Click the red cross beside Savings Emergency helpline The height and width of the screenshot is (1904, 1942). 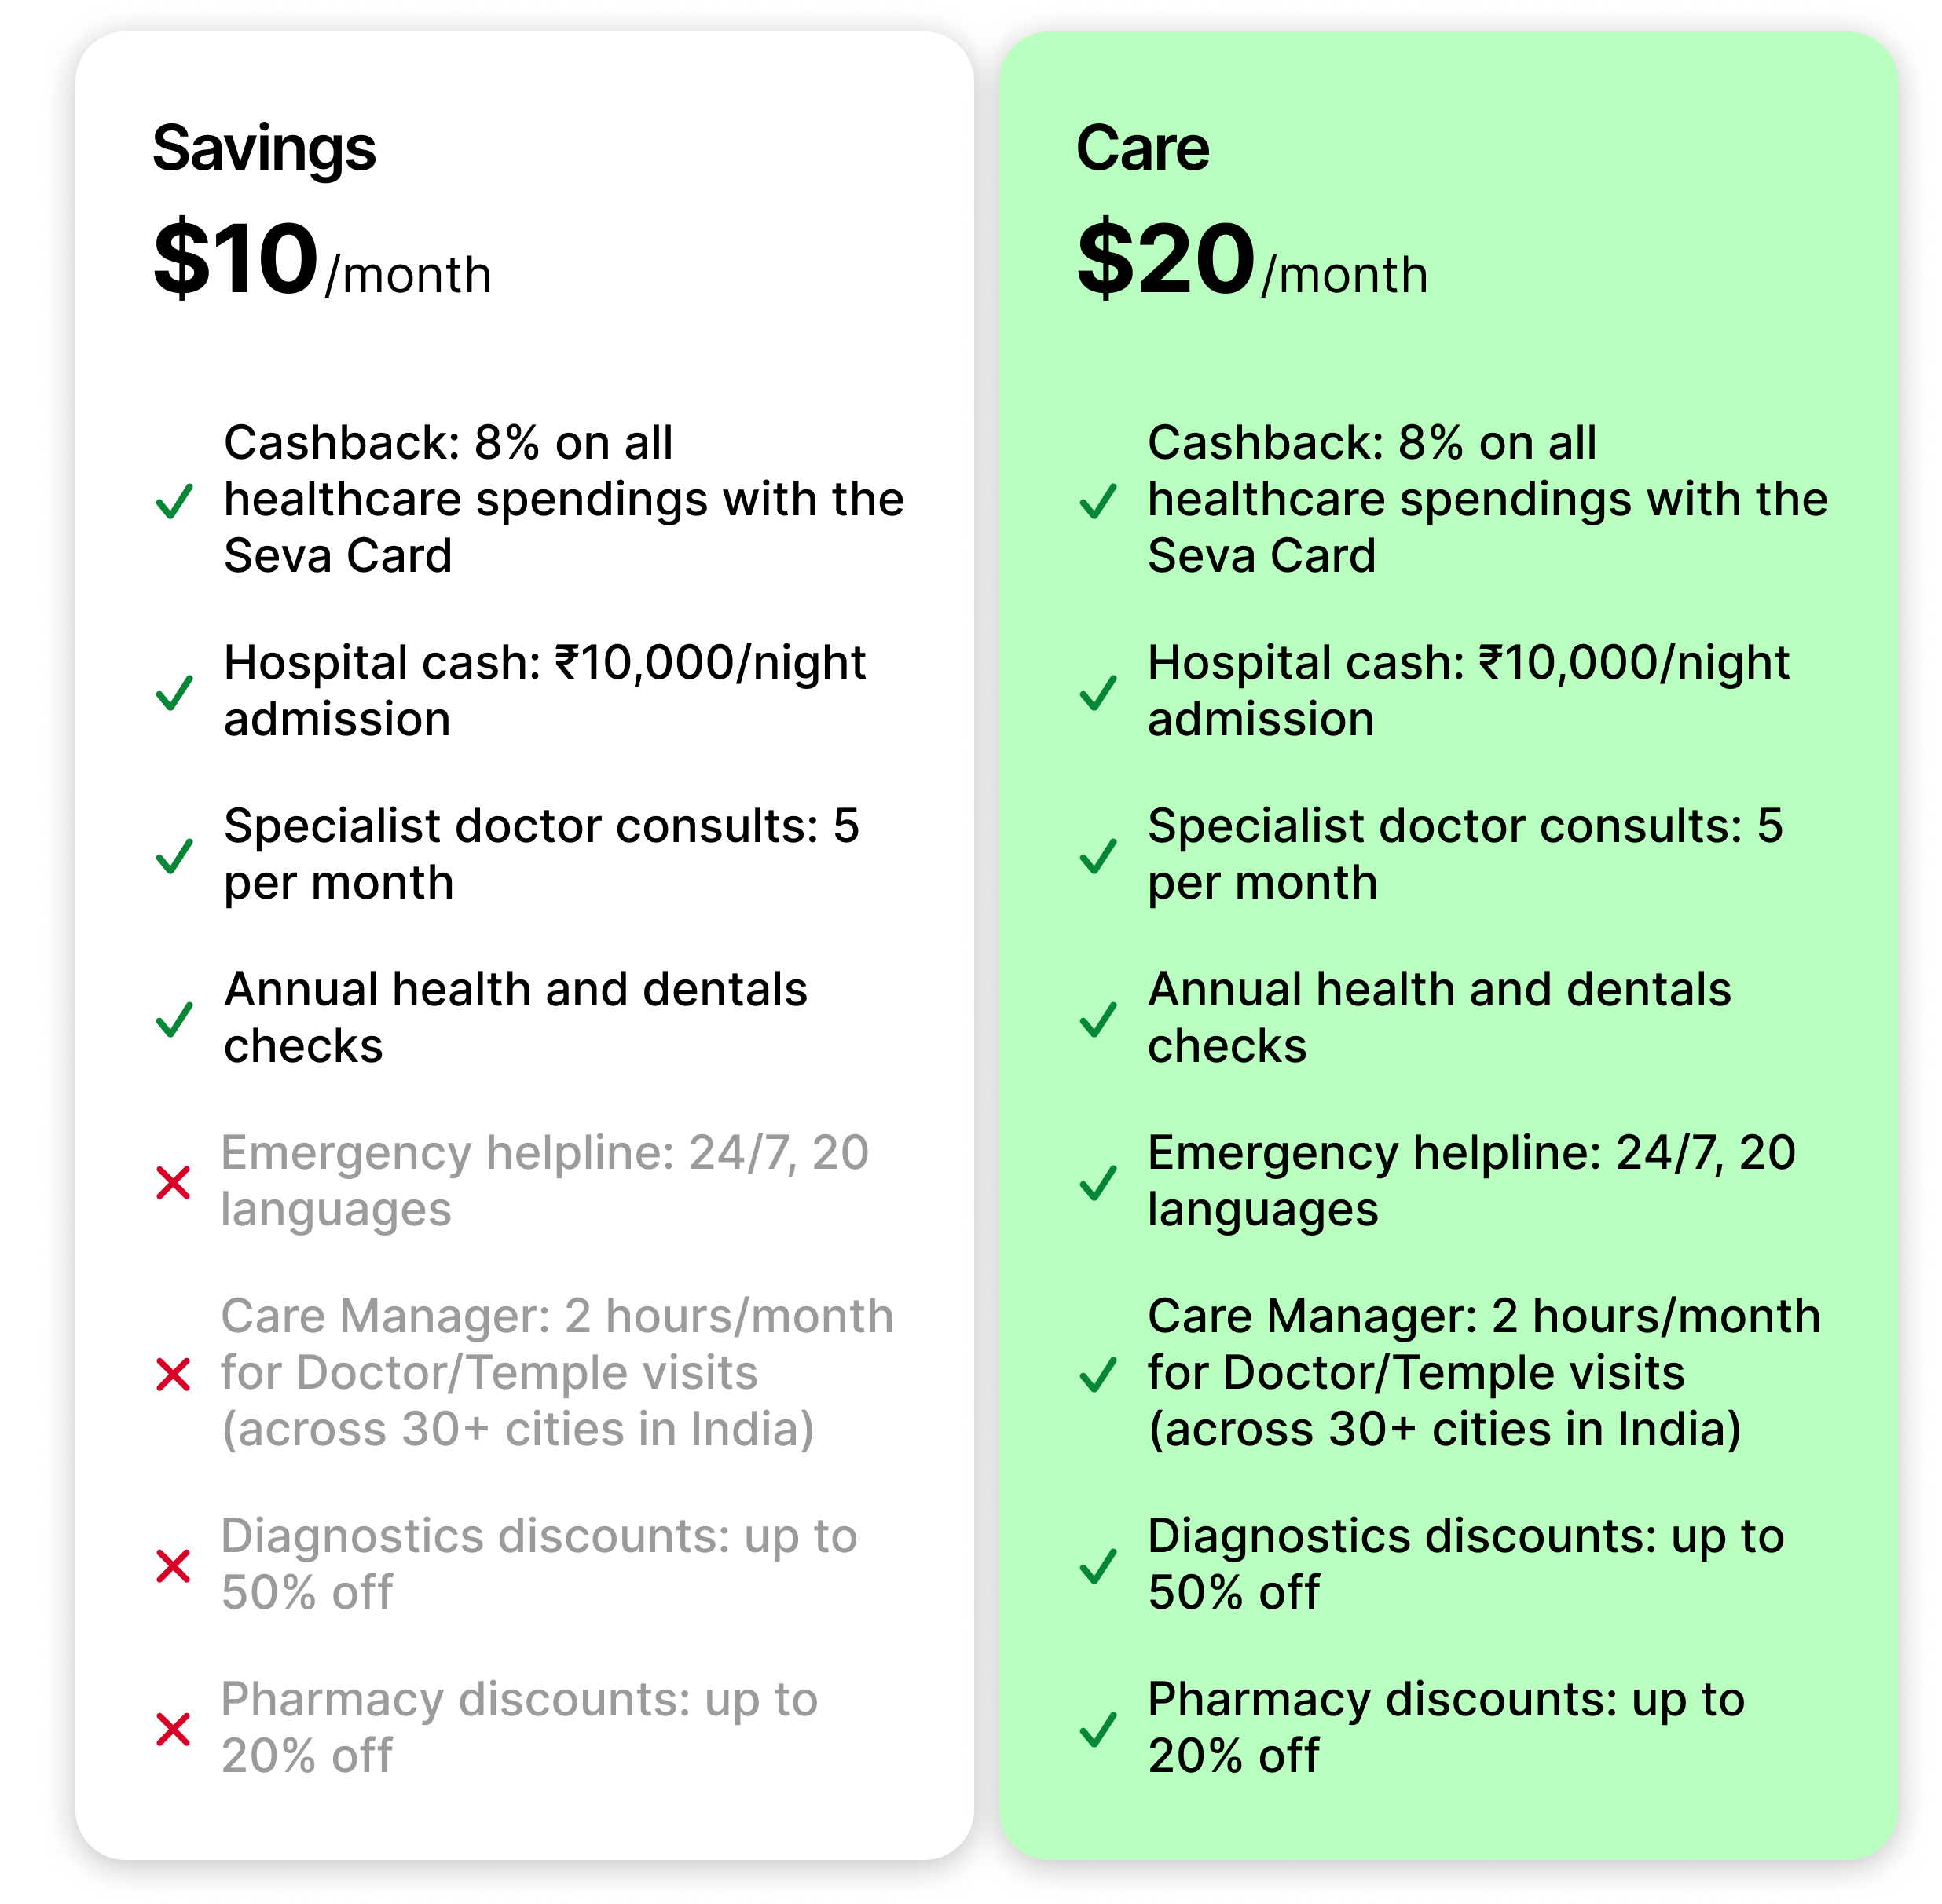174,1183
